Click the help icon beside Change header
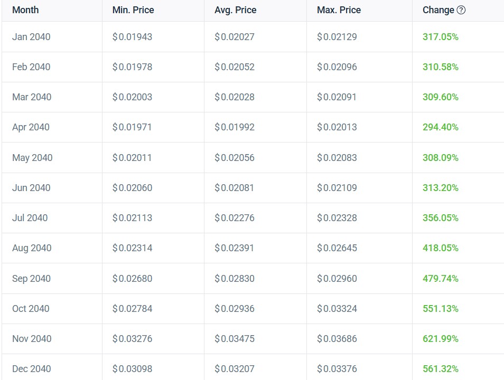This screenshot has width=504, height=380. click(x=461, y=10)
